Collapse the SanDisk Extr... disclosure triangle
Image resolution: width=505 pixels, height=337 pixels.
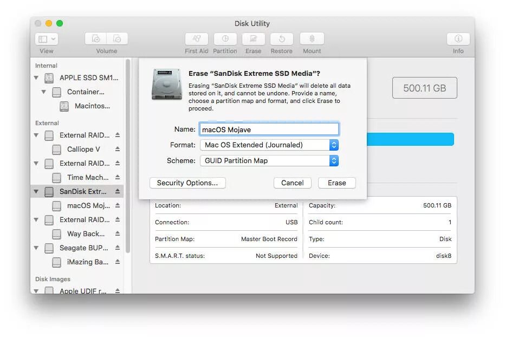coord(36,191)
